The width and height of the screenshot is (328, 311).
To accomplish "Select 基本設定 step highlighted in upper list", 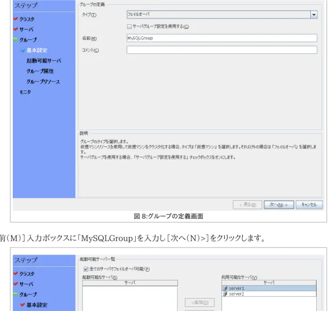I will coord(37,50).
